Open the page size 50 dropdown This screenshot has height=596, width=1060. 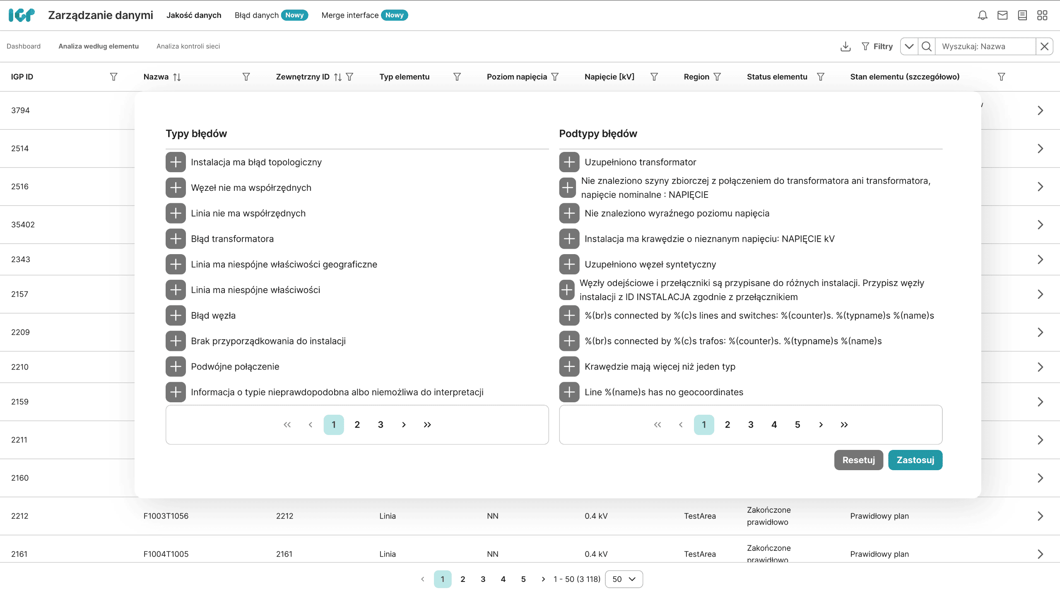click(x=624, y=579)
